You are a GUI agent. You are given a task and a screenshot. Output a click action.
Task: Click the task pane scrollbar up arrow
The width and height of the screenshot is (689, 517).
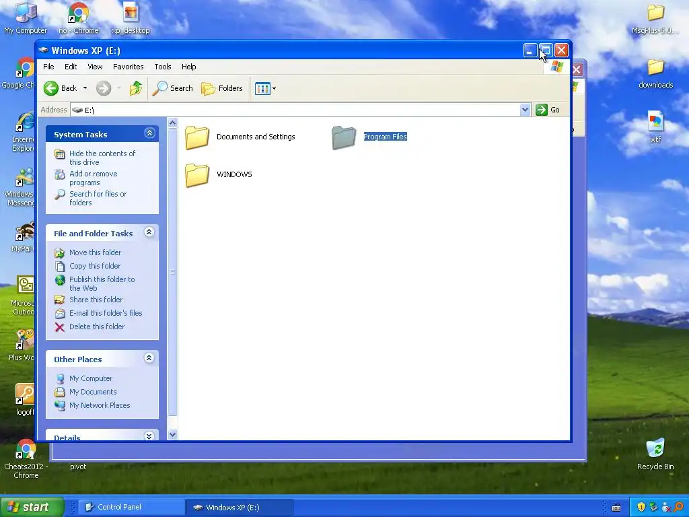[173, 123]
